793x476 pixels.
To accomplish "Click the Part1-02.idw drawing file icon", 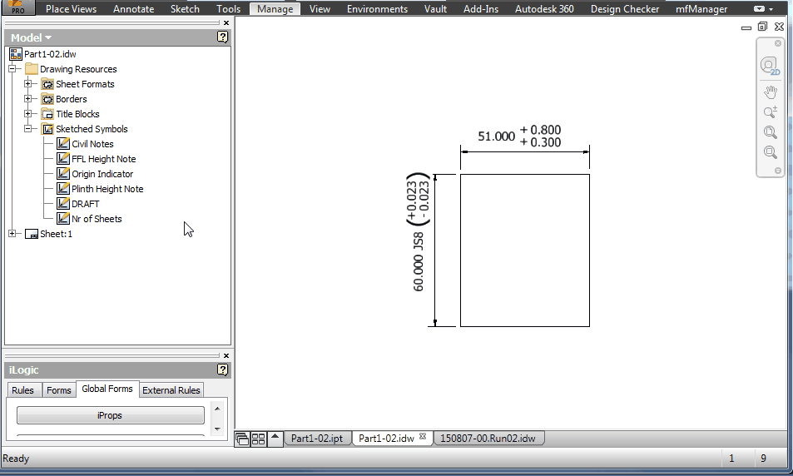I will [16, 54].
